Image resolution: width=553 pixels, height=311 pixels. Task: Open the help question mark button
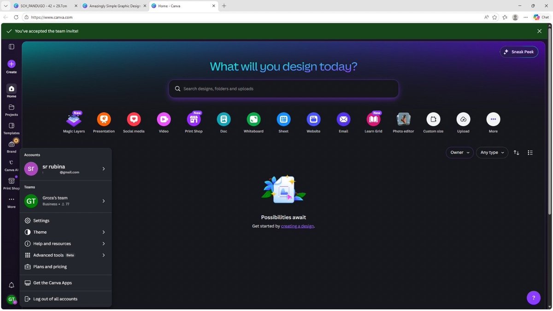(x=534, y=298)
